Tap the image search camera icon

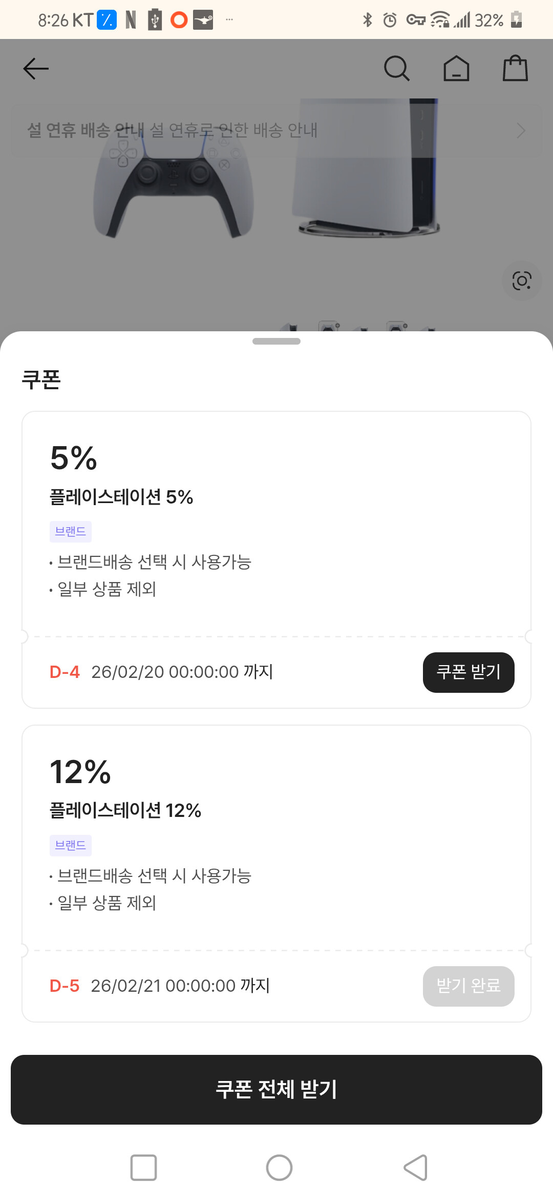coord(522,281)
